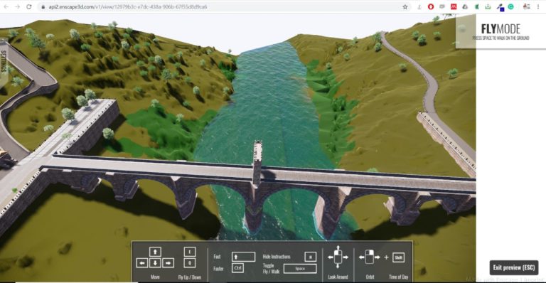Click the H key for Hide Instructions
Image resolution: width=546 pixels, height=283 pixels.
click(310, 257)
